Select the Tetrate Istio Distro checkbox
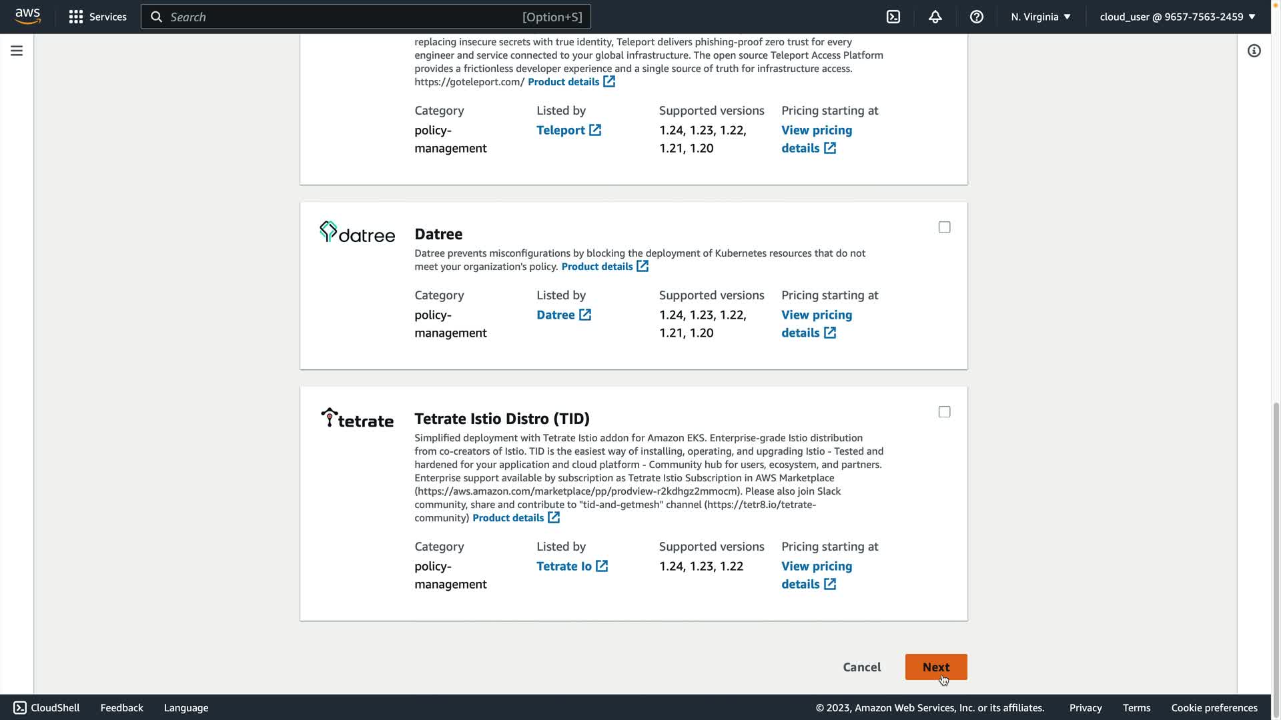Image resolution: width=1281 pixels, height=720 pixels. click(x=944, y=412)
